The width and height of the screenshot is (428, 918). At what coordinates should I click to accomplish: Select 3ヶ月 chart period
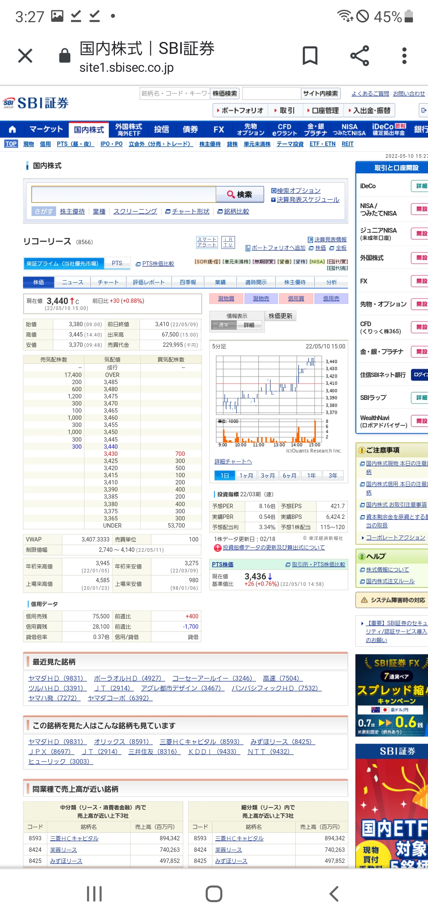coord(268,475)
